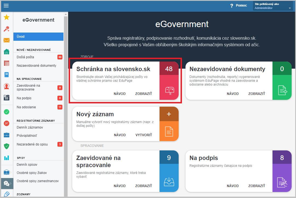
Task: Select Na podpis in the sidebar menu
Action: point(24,98)
